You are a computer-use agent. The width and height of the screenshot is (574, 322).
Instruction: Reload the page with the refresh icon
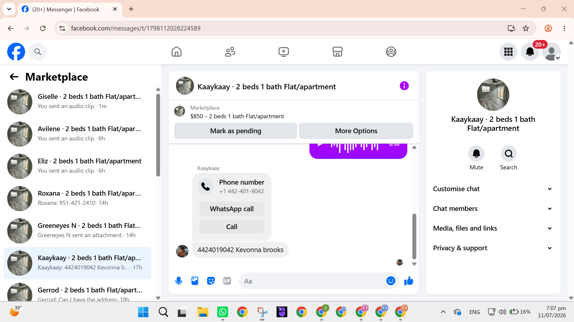tap(43, 28)
